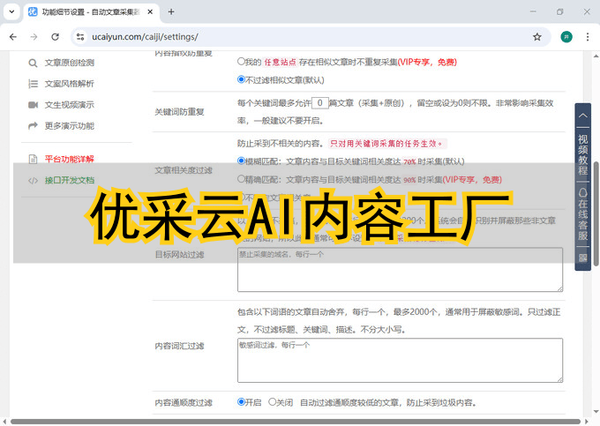The height and width of the screenshot is (426, 600).
Task: Click the 平台功能详解 document icon
Action: pos(33,160)
